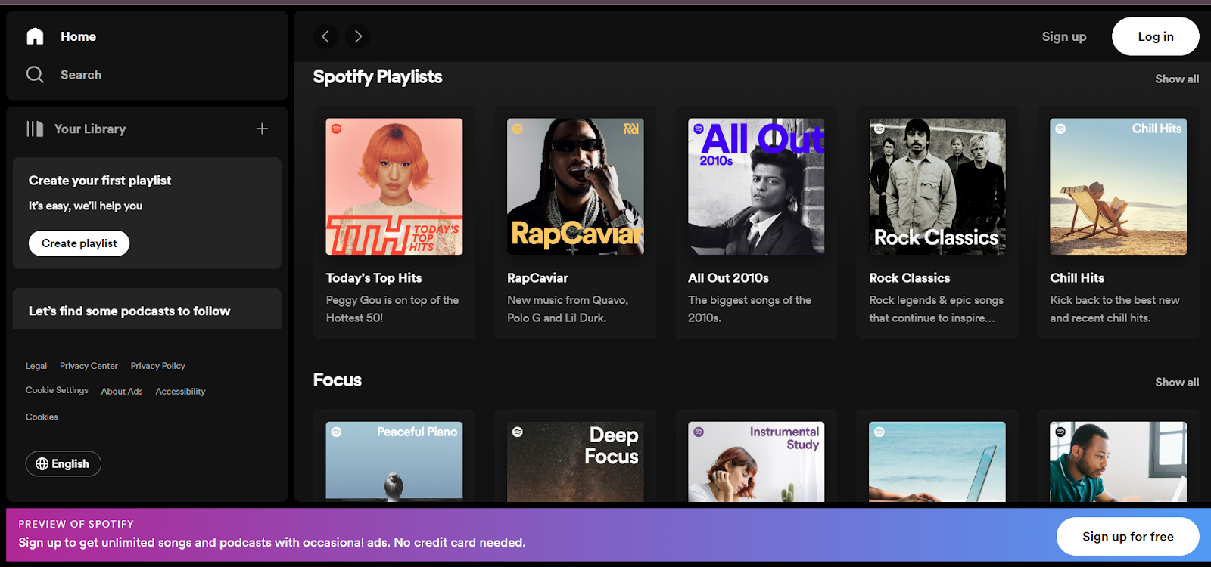Open the Home menu item
Screen dimensions: 1211x567
tap(78, 36)
